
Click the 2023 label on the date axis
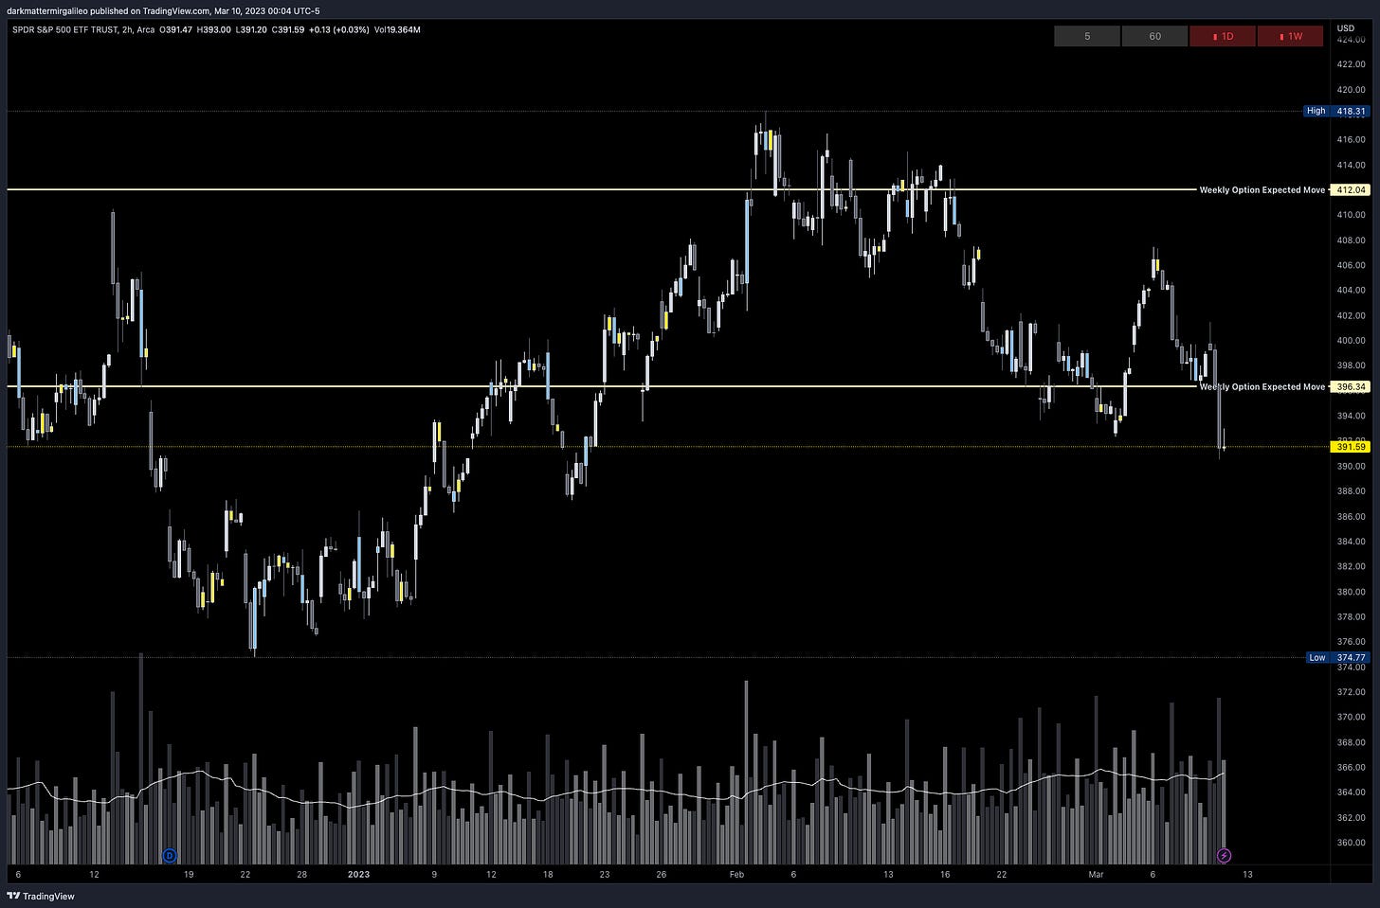pos(358,875)
